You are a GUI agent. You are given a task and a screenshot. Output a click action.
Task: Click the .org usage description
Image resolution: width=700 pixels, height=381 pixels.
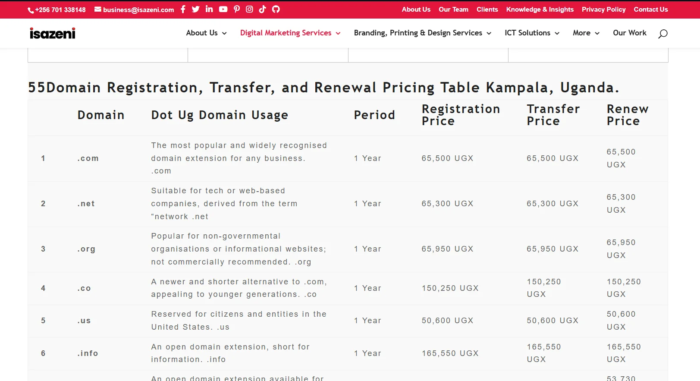coord(239,249)
